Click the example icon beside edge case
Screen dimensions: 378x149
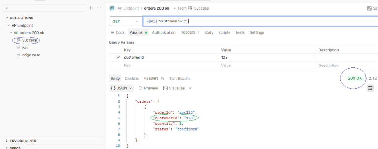(x=18, y=55)
